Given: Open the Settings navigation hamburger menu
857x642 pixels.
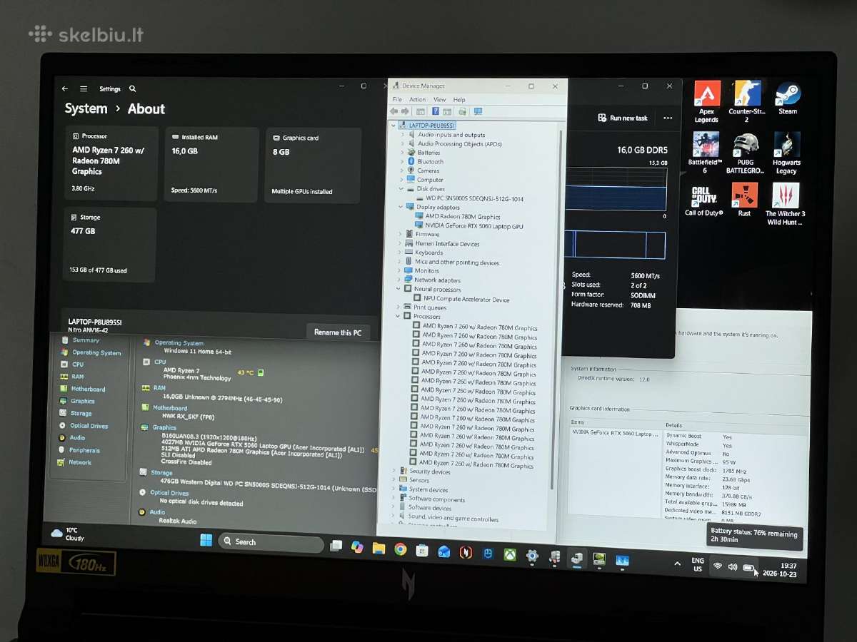Looking at the screenshot, I should pyautogui.click(x=84, y=88).
